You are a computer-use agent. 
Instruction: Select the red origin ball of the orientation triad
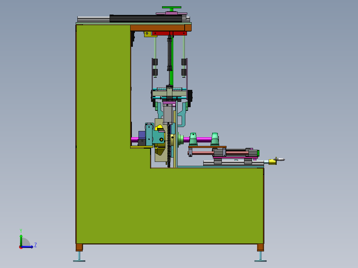tap(21, 247)
